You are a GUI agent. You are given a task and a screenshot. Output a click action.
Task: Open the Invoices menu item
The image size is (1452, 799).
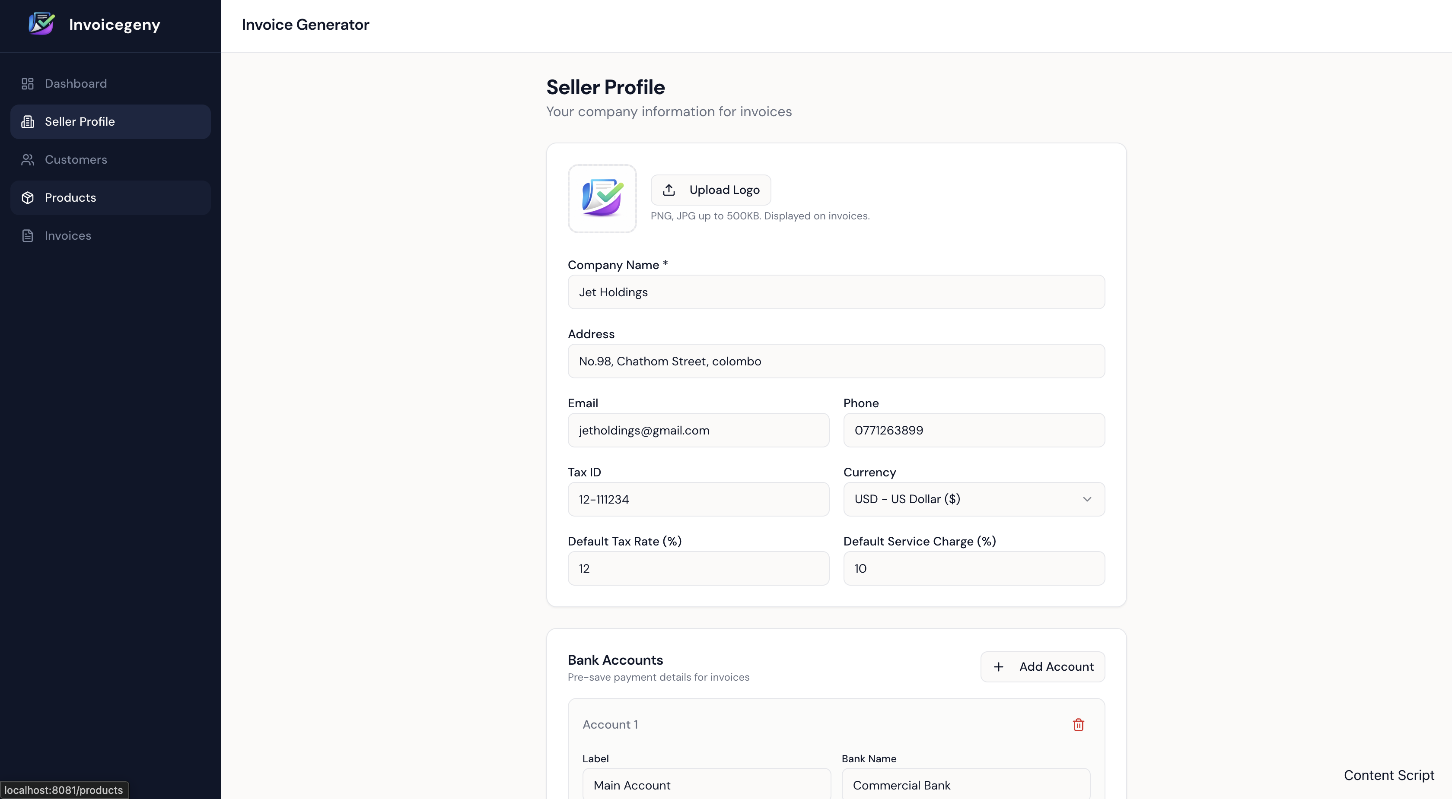click(x=68, y=235)
